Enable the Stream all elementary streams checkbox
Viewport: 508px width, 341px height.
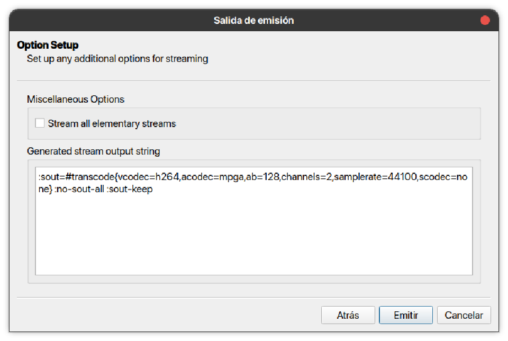click(x=40, y=123)
